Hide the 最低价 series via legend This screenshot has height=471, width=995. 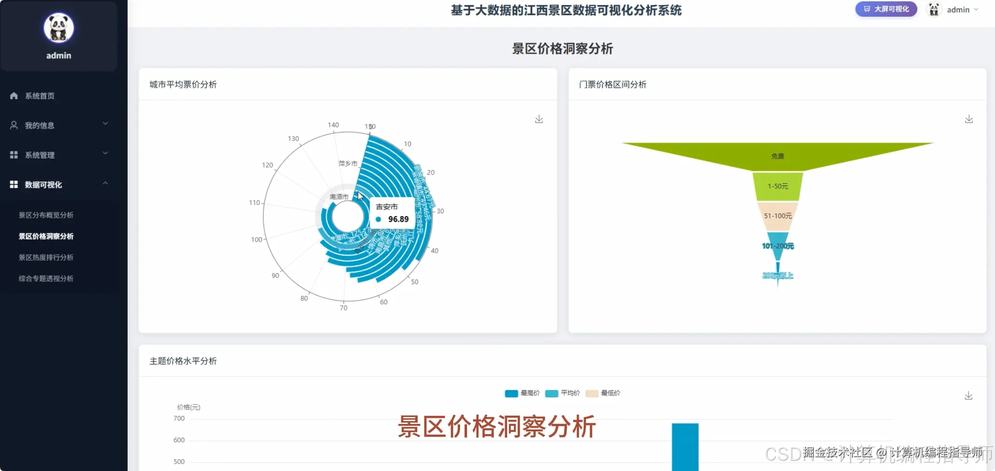pos(603,393)
